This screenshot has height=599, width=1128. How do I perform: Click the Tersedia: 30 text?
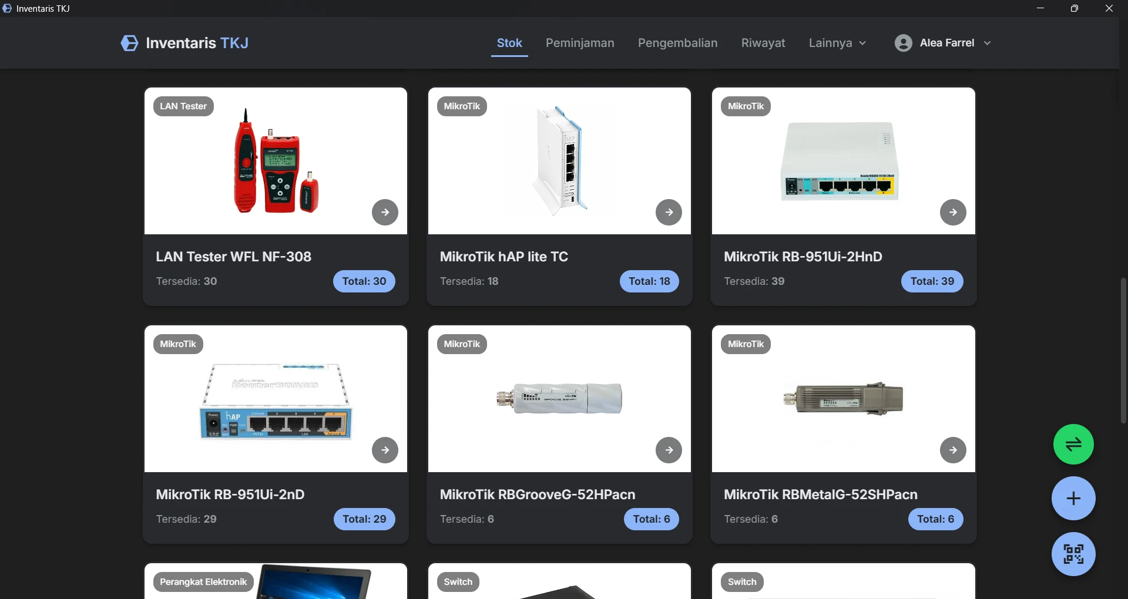[186, 281]
